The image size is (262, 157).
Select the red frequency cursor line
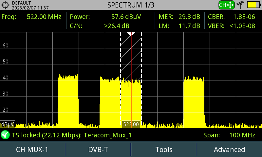[131, 80]
